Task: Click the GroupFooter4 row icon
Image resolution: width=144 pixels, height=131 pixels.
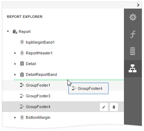Action: pos(22,107)
